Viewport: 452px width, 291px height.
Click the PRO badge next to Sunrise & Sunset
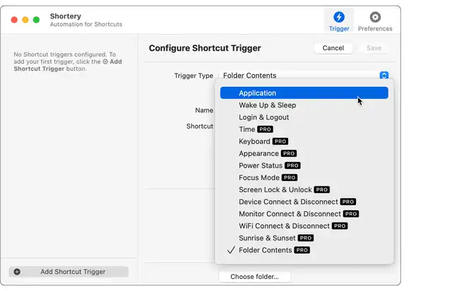pyautogui.click(x=305, y=238)
